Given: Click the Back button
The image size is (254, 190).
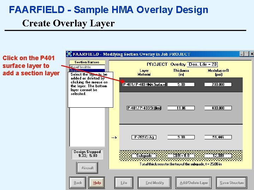Looking at the screenshot, I should pyautogui.click(x=78, y=183).
